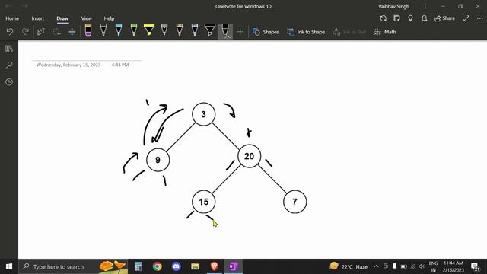Viewport: 487px width, 274px height.
Task: Navigate back with the title bar arrow
Action: pos(8,6)
